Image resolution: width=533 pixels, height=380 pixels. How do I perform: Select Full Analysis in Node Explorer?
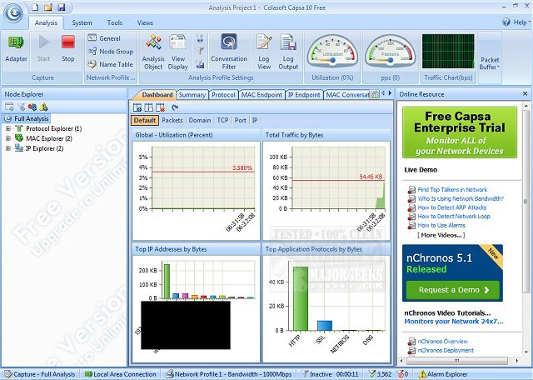[x=27, y=118]
